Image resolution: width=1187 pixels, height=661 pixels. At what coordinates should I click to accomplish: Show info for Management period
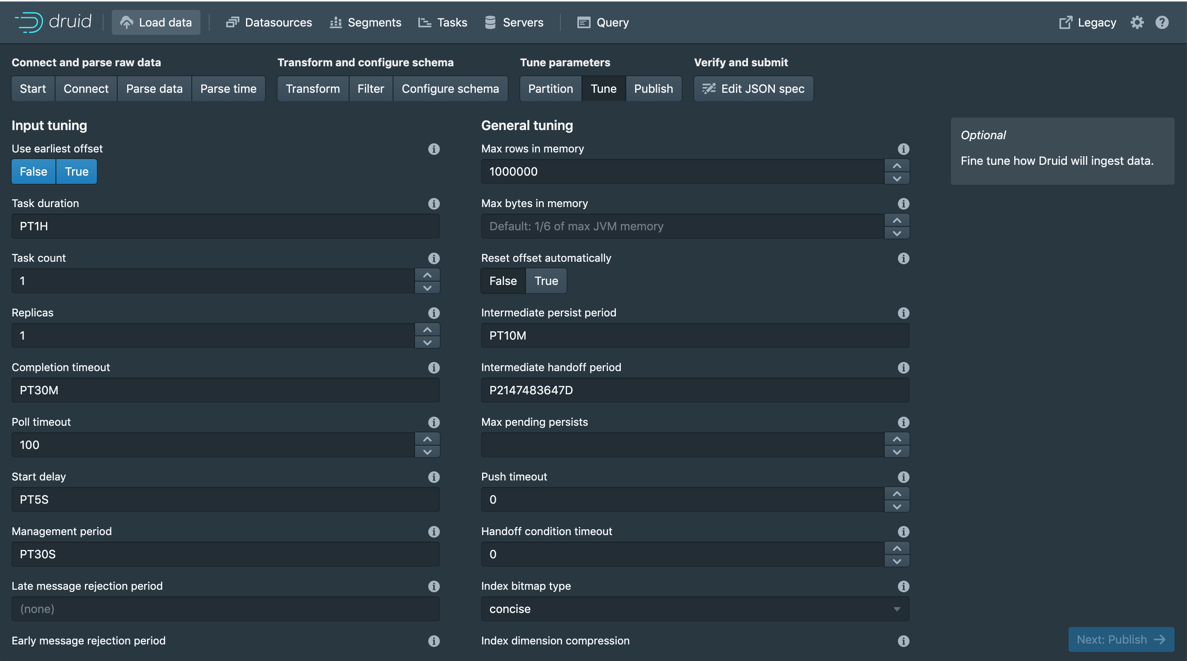pos(434,531)
